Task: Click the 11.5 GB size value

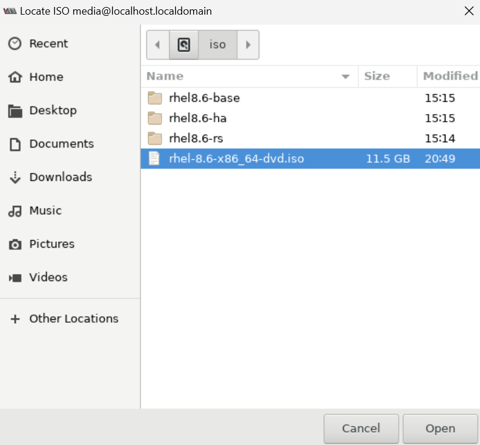Action: tap(388, 159)
